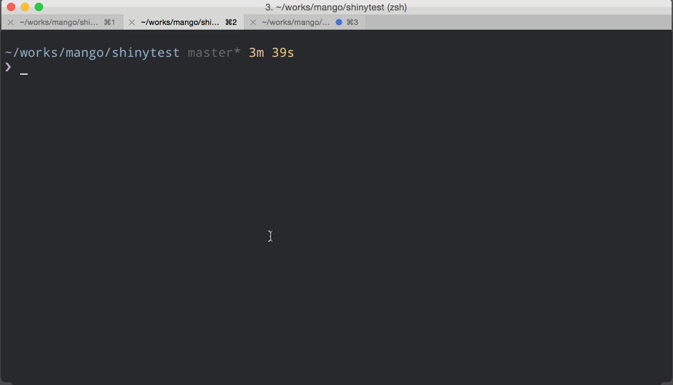Viewport: 673px width, 385px height.
Task: Click the ⌘3 shortcut label
Action: 352,22
